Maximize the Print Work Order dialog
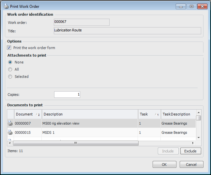The height and width of the screenshot is (175, 211). [x=191, y=6]
